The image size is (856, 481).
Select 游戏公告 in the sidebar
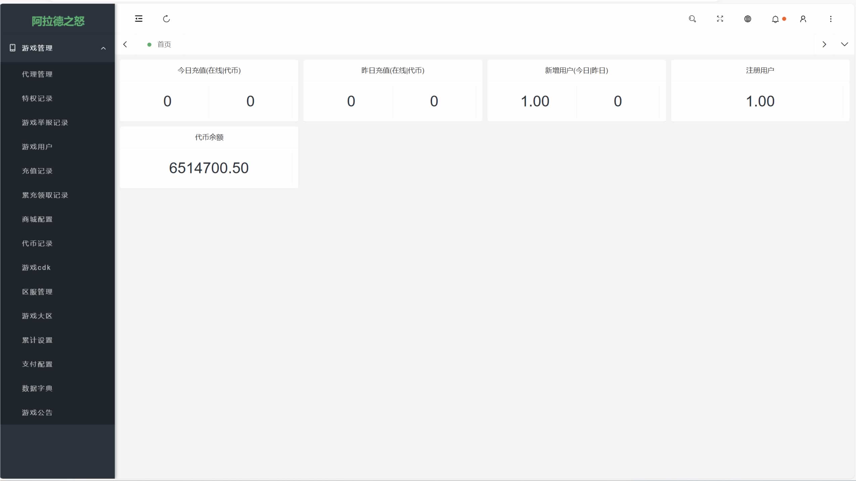click(x=37, y=413)
